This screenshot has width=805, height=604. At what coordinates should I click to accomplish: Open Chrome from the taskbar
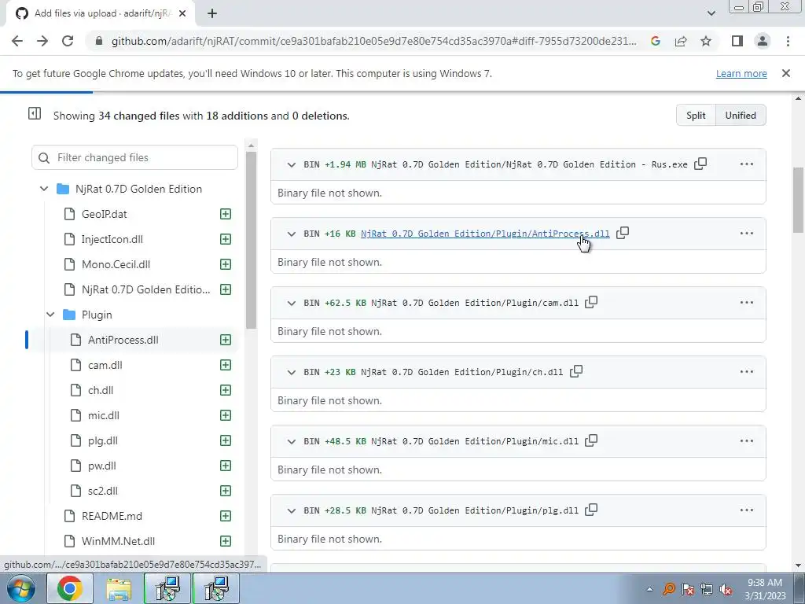tap(70, 588)
